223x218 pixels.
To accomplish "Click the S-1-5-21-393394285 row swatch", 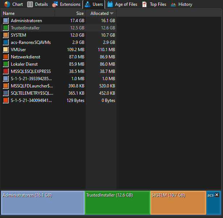I will [x=6, y=79].
